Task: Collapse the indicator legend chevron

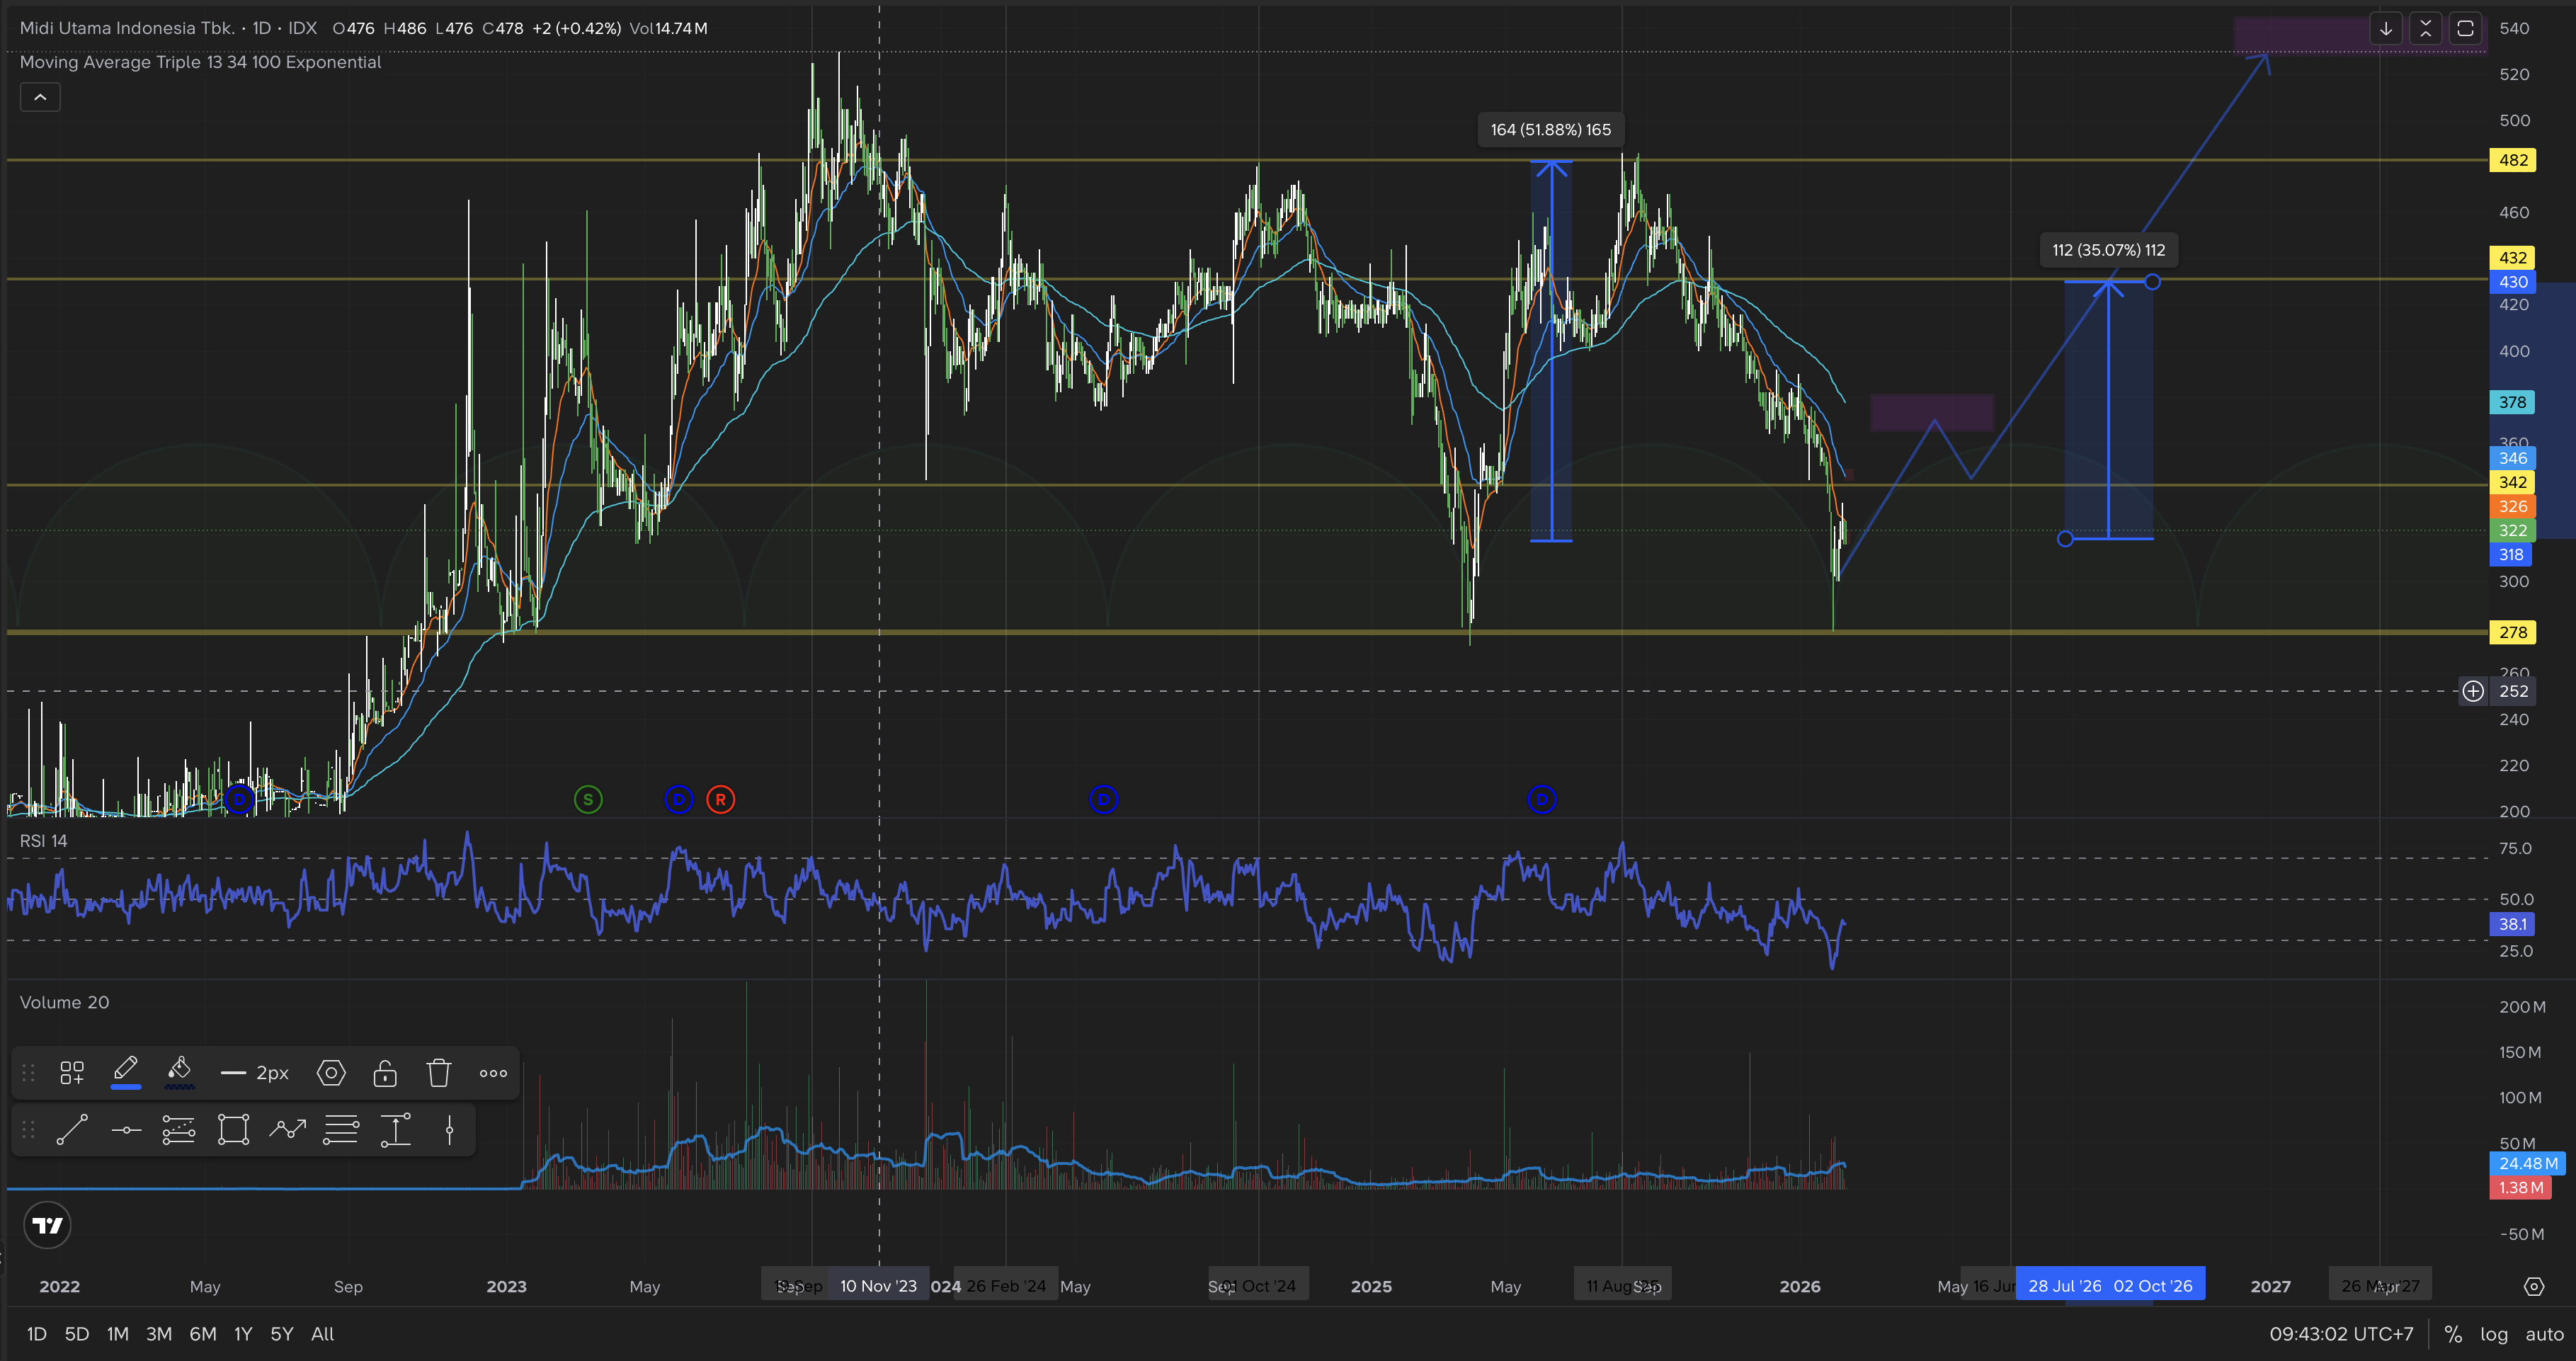Action: click(40, 97)
